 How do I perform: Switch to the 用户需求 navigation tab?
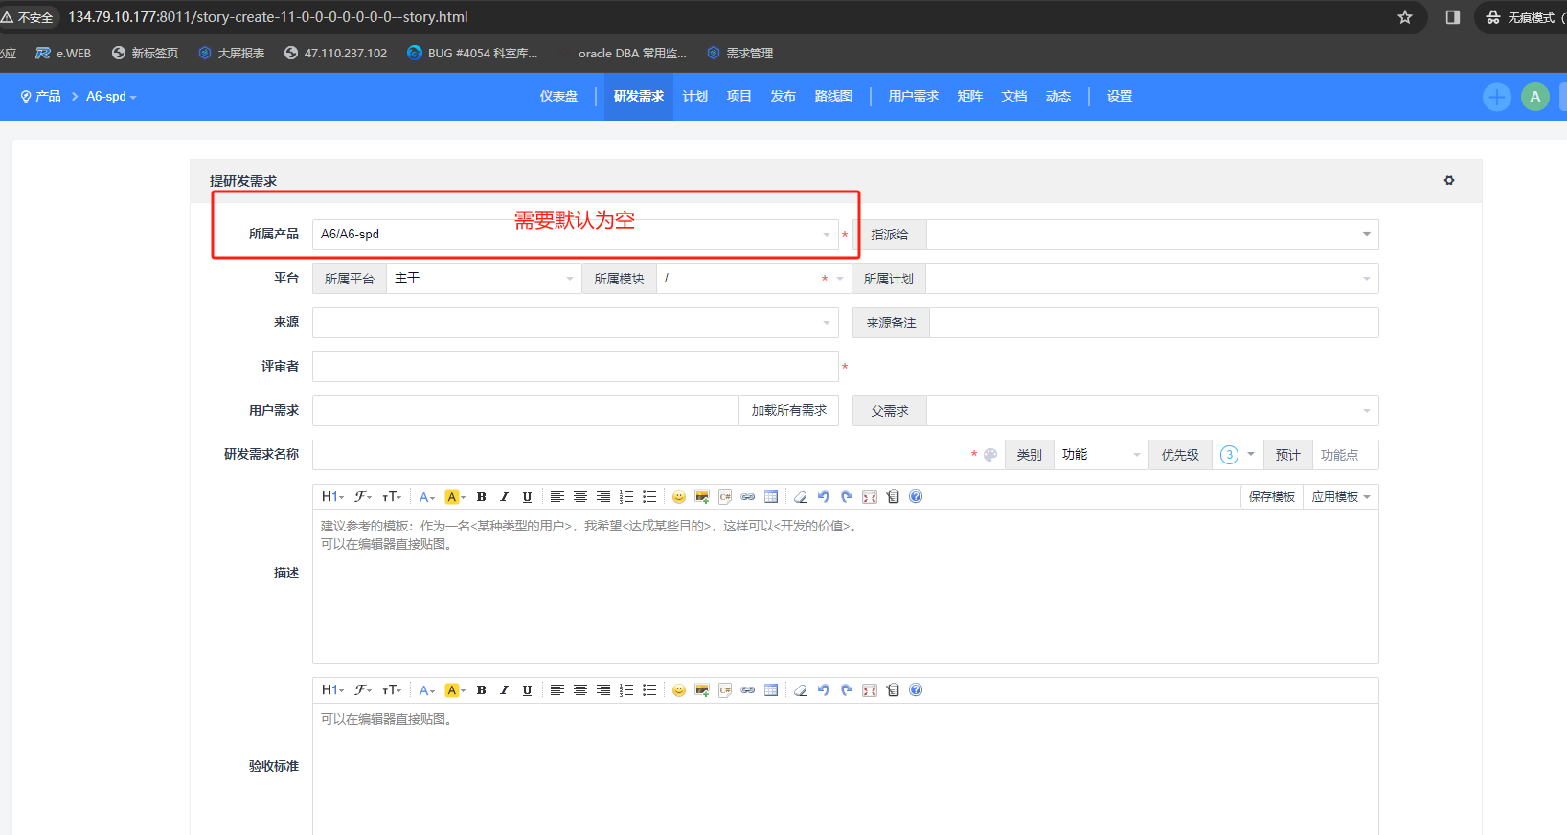click(x=913, y=96)
